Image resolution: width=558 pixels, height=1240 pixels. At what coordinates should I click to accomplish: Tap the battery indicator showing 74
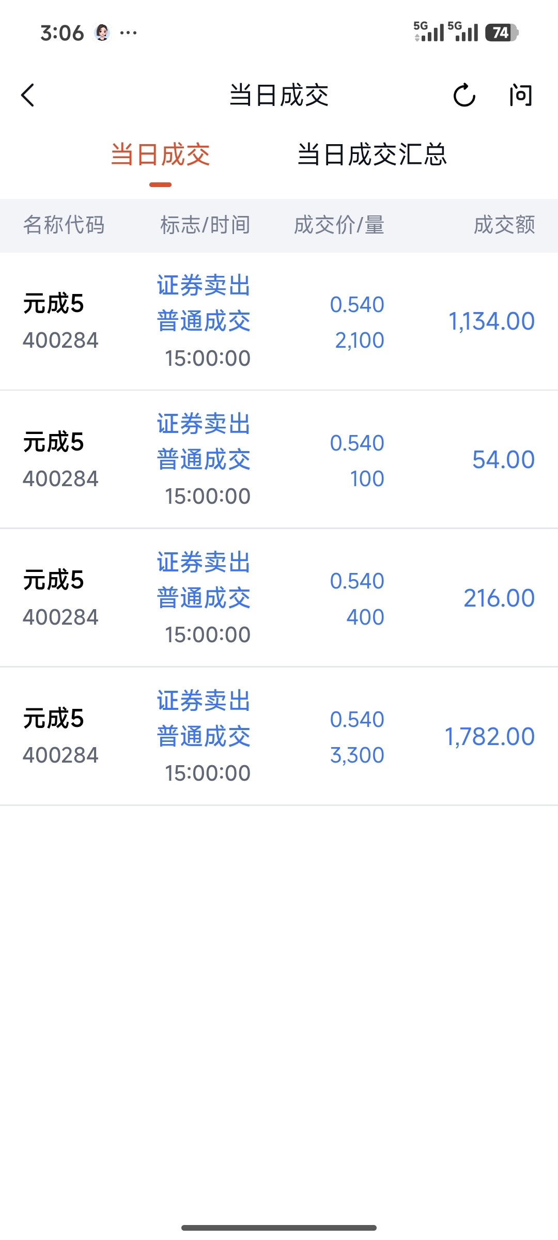point(501,33)
